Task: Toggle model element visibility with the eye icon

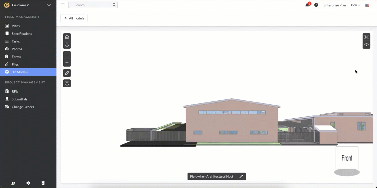Action: pos(366,45)
